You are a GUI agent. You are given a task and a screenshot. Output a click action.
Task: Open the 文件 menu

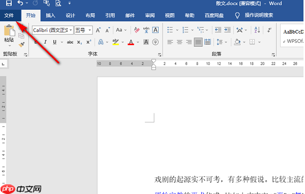(9, 15)
